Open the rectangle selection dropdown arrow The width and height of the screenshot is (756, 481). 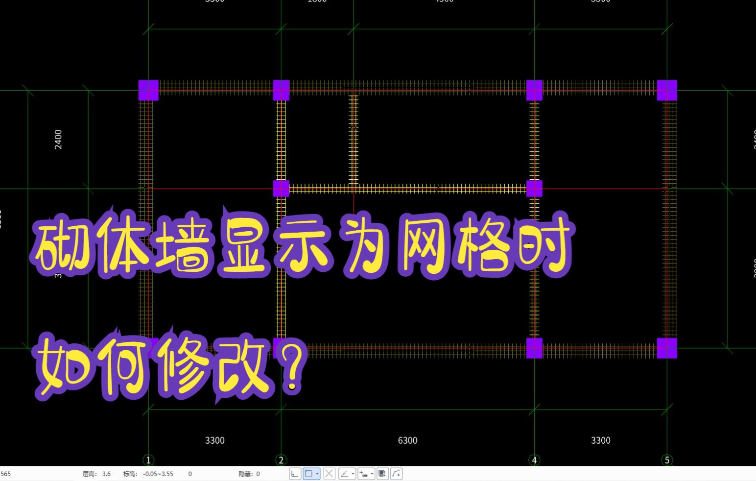click(317, 474)
